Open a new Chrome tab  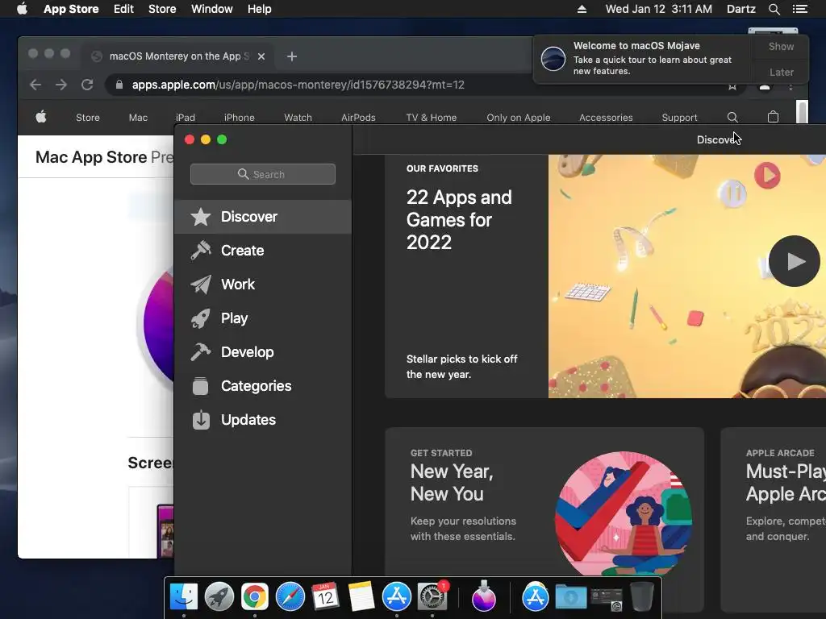click(292, 56)
